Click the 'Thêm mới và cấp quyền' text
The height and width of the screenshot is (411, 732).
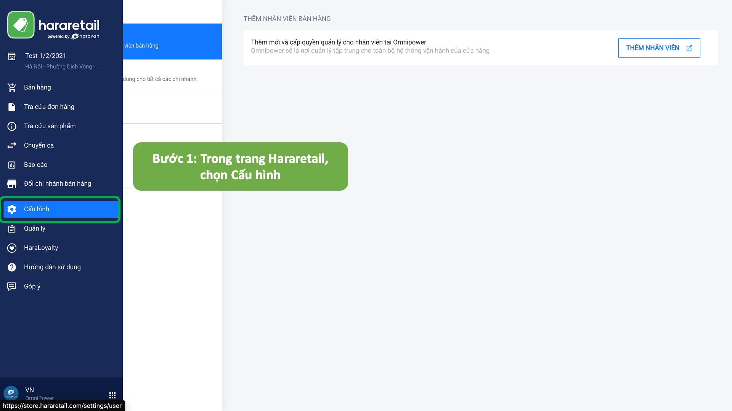pos(339,42)
